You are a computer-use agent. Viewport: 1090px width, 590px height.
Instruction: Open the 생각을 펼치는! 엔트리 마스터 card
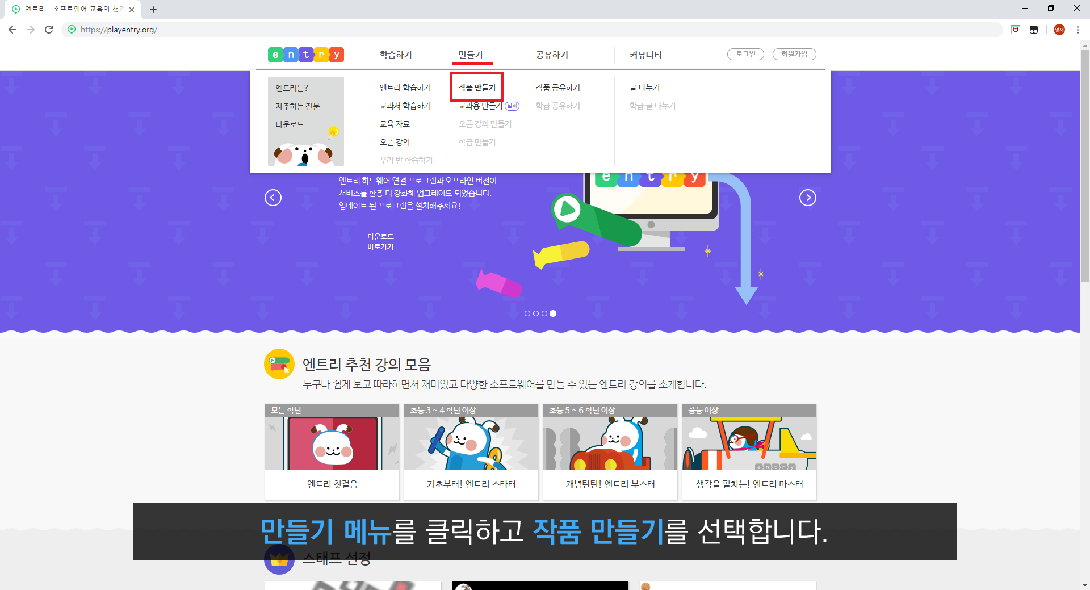tap(749, 452)
